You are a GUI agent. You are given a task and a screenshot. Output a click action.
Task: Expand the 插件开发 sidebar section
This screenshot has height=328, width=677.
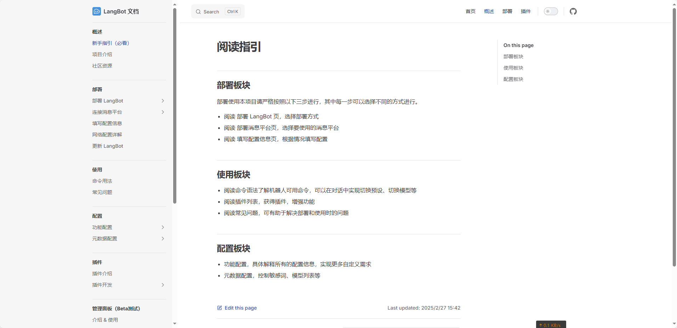point(163,285)
